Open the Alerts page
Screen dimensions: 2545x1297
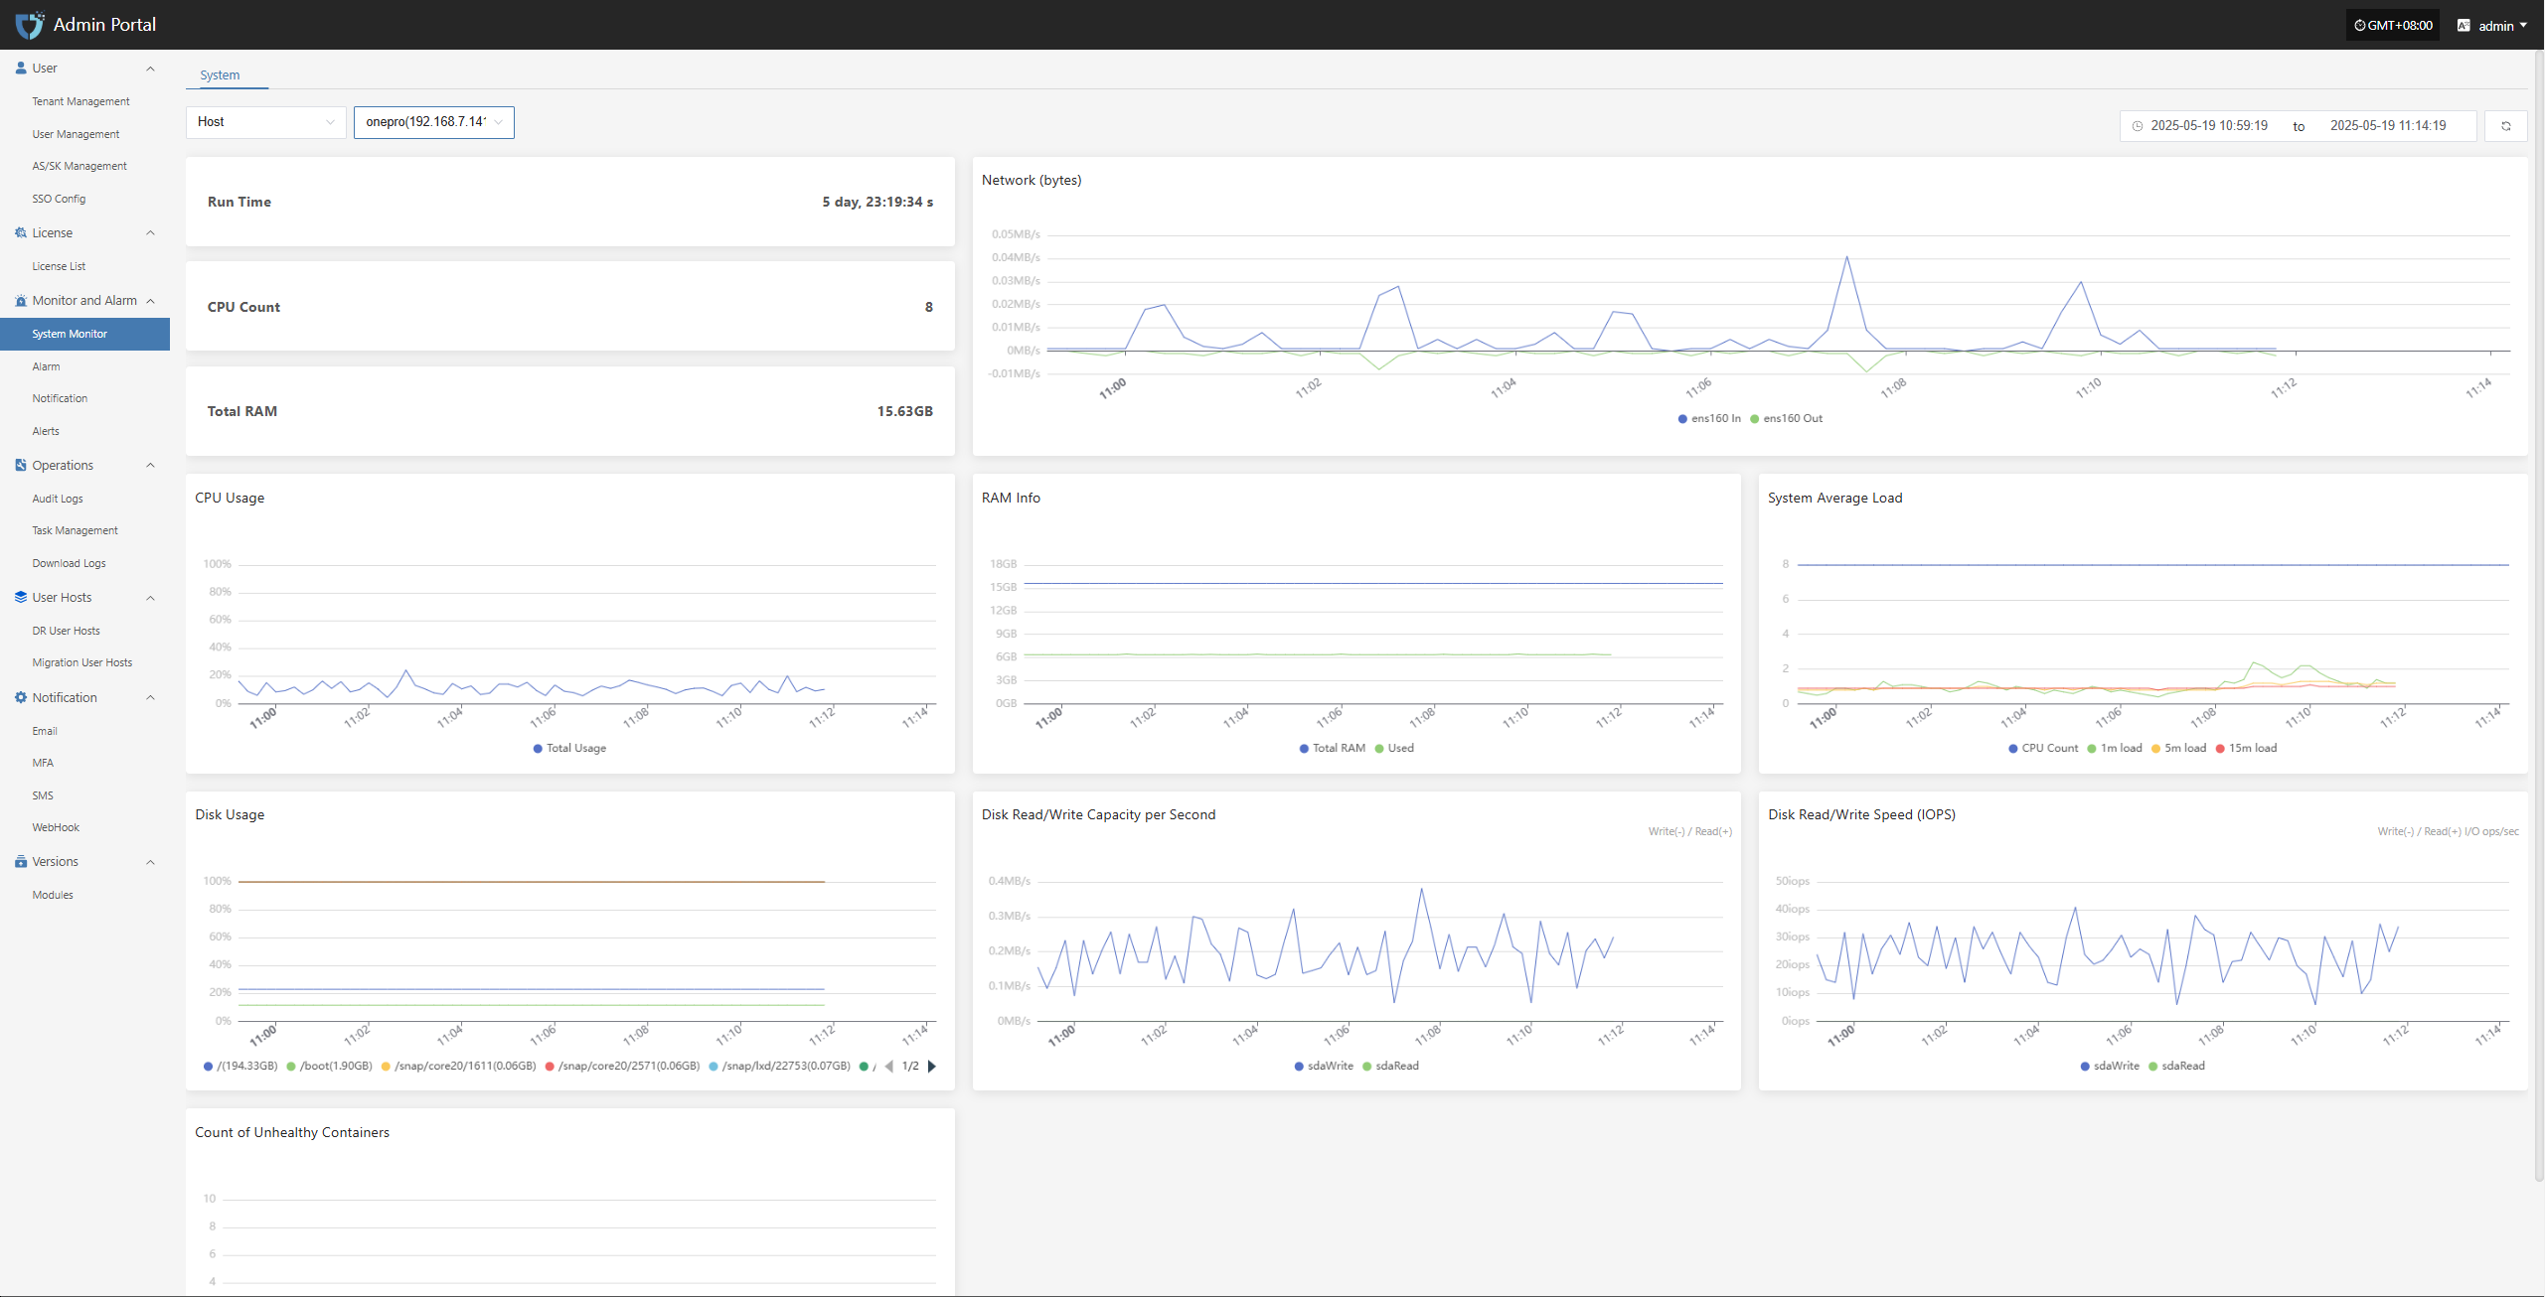pos(46,431)
